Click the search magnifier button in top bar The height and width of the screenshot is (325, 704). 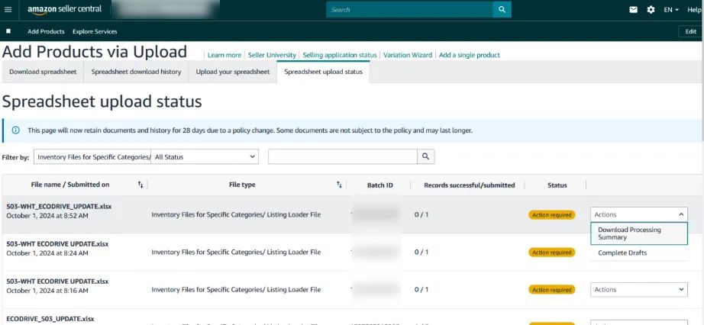502,9
